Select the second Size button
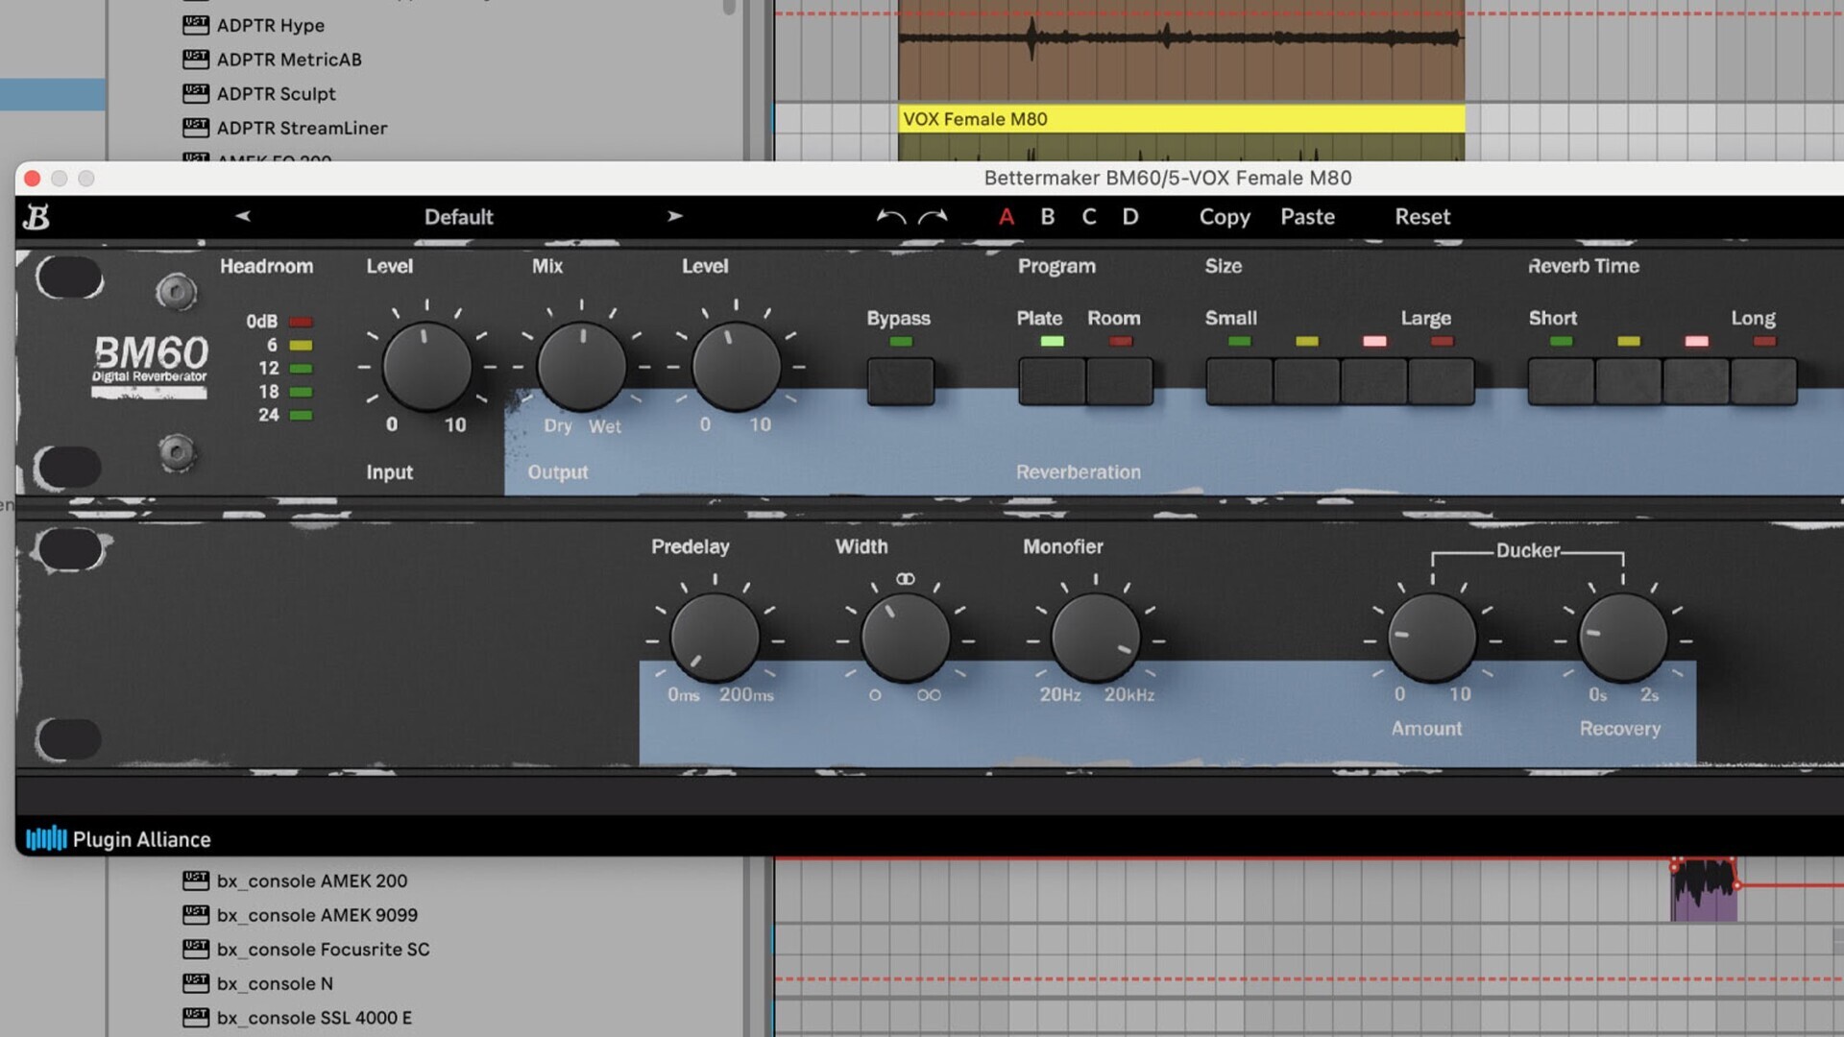 pyautogui.click(x=1307, y=381)
